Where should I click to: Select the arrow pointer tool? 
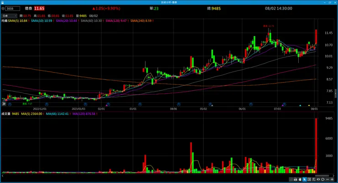tap(304, 179)
